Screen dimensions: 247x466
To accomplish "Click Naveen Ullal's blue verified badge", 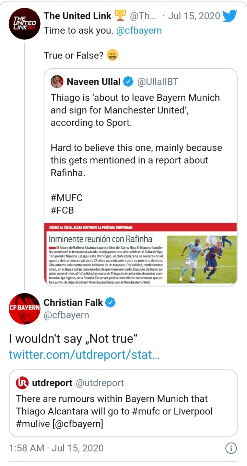I will click(x=128, y=82).
